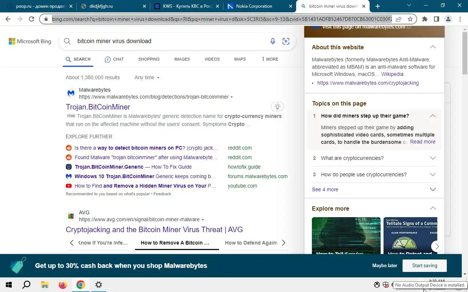Open the Wikipedia link in About section
This screenshot has height=292, width=468.
(392, 74)
